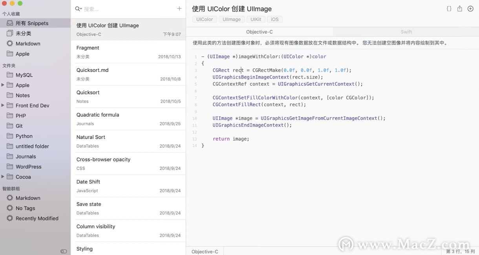Click the 未分类 box icon

10,33
